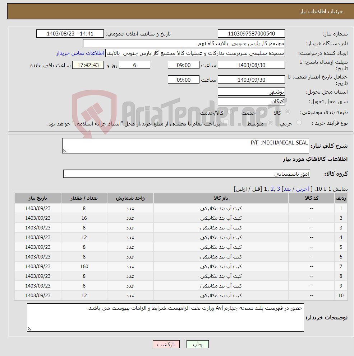Open the بعد next page link
The width and height of the screenshot is (354, 356).
287,189
